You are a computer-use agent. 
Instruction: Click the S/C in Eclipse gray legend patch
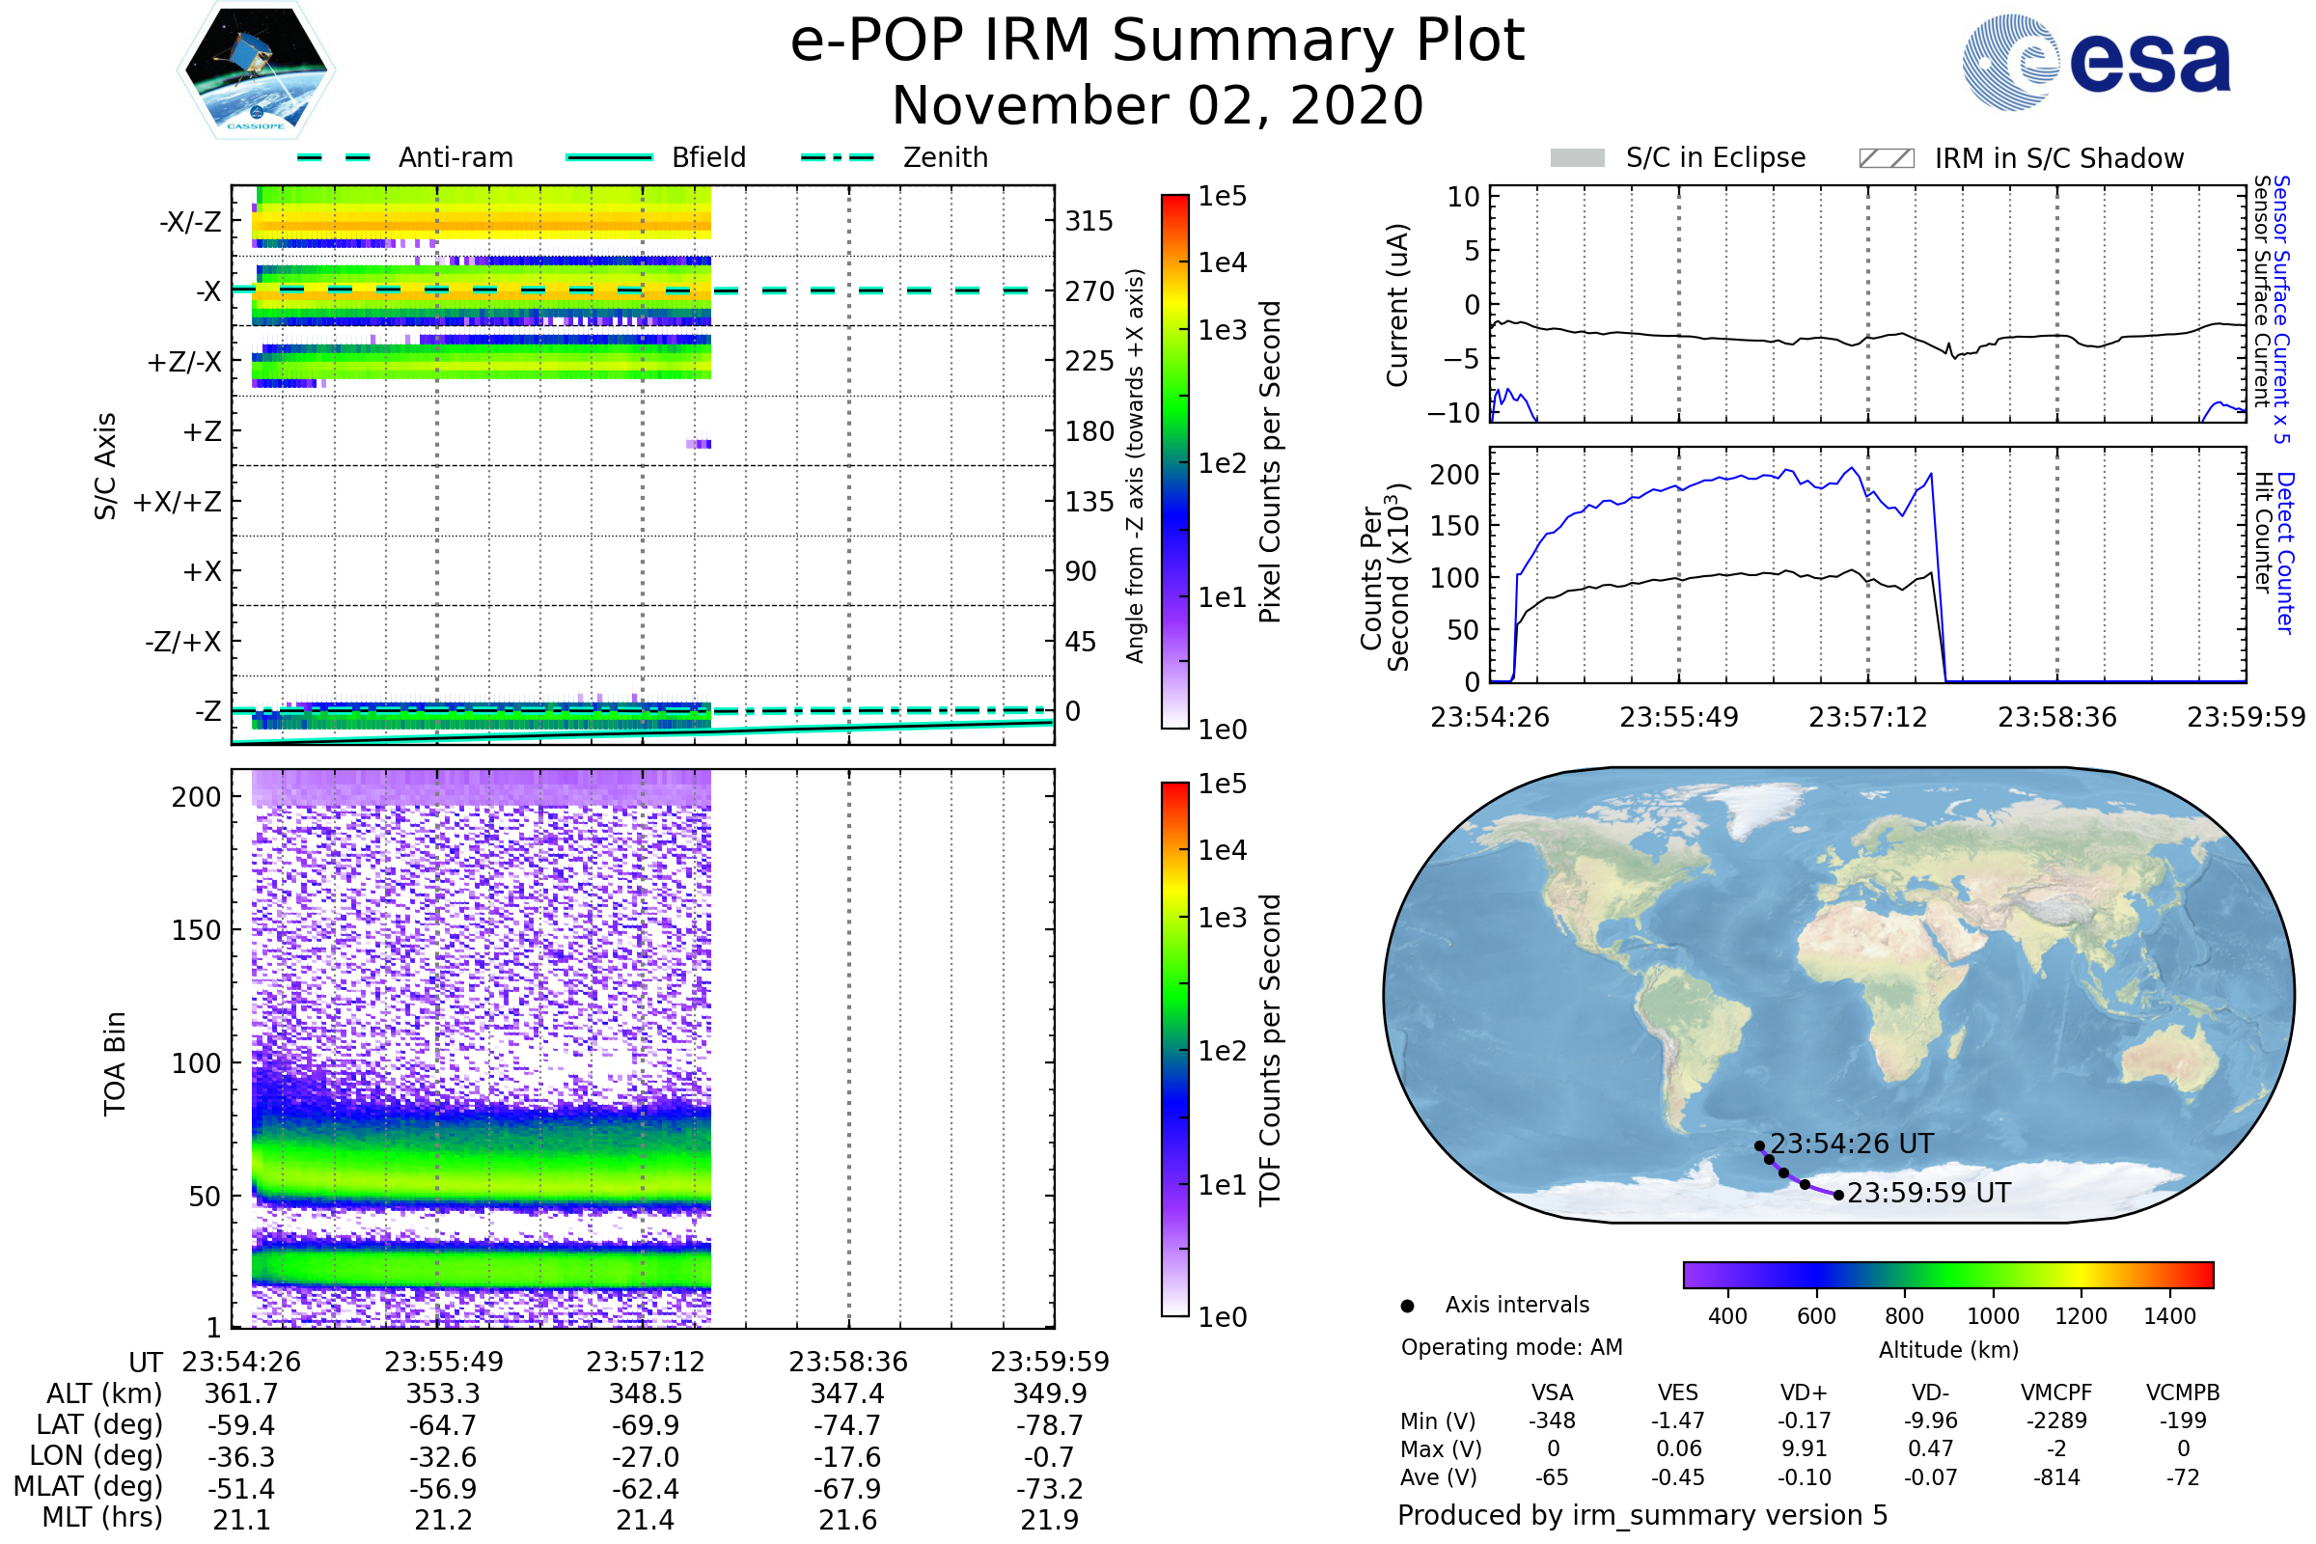[1577, 158]
